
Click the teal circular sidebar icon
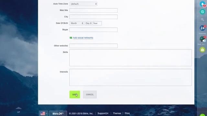(x=202, y=12)
